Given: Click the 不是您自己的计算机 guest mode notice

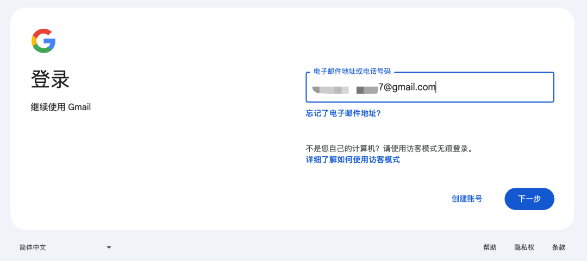Looking at the screenshot, I should pyautogui.click(x=390, y=149).
